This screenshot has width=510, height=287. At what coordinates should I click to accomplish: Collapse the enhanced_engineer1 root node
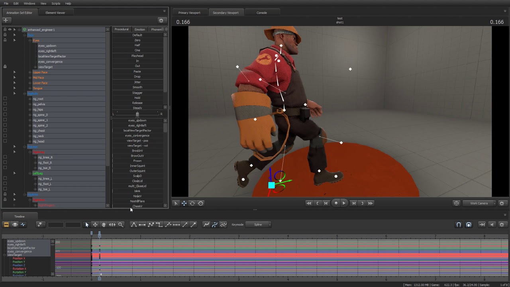[x=19, y=29]
